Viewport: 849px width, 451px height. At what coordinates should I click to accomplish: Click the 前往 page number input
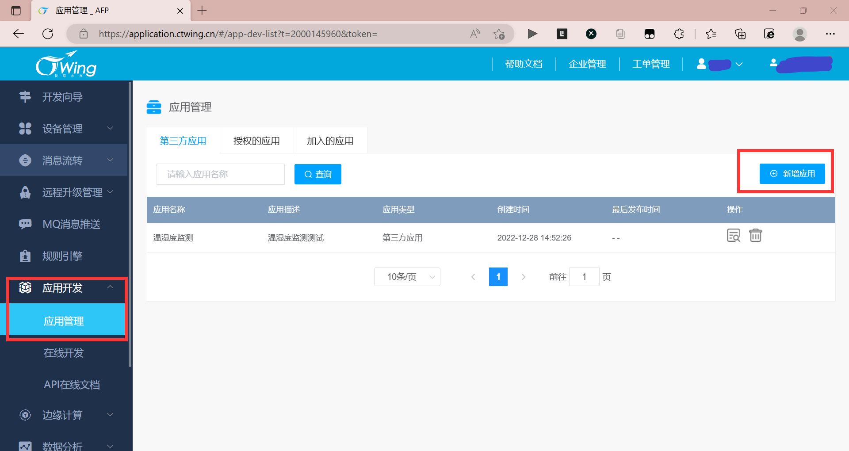pyautogui.click(x=584, y=277)
